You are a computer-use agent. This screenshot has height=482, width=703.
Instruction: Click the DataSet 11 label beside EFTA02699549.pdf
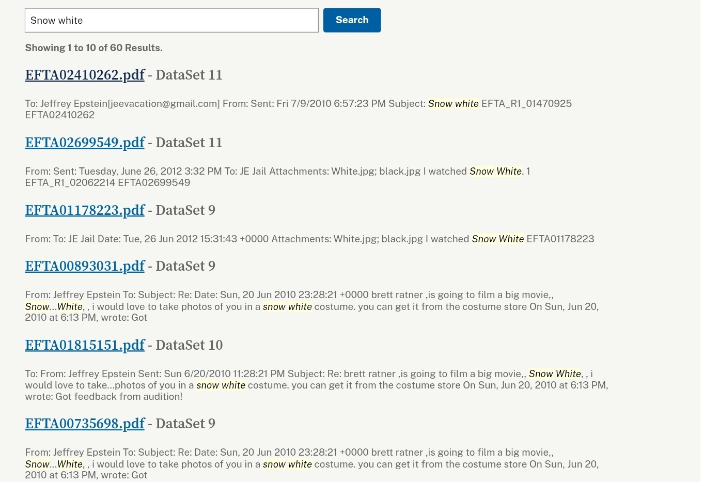[x=189, y=143]
